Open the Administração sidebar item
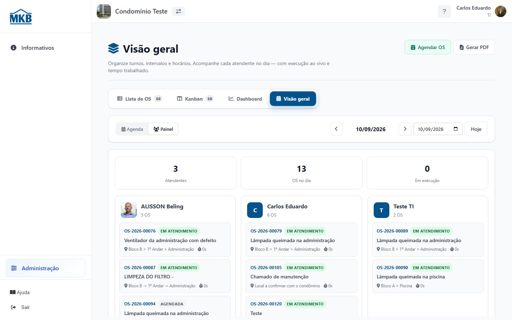The width and height of the screenshot is (512, 320). pos(46,268)
